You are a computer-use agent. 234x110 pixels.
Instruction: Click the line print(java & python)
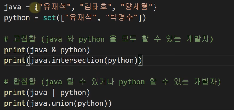click(47, 50)
